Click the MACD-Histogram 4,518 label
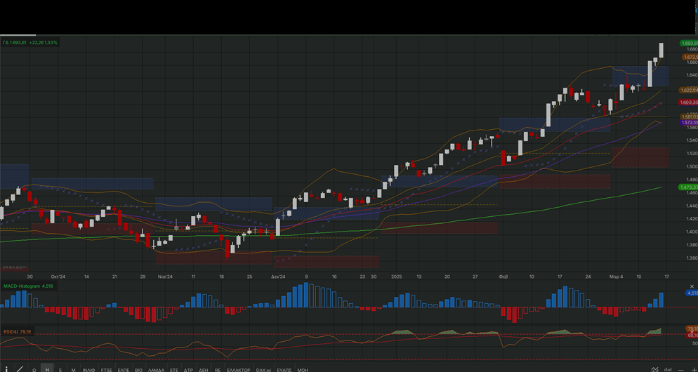Screen dimensions: 698x372 tap(28, 286)
